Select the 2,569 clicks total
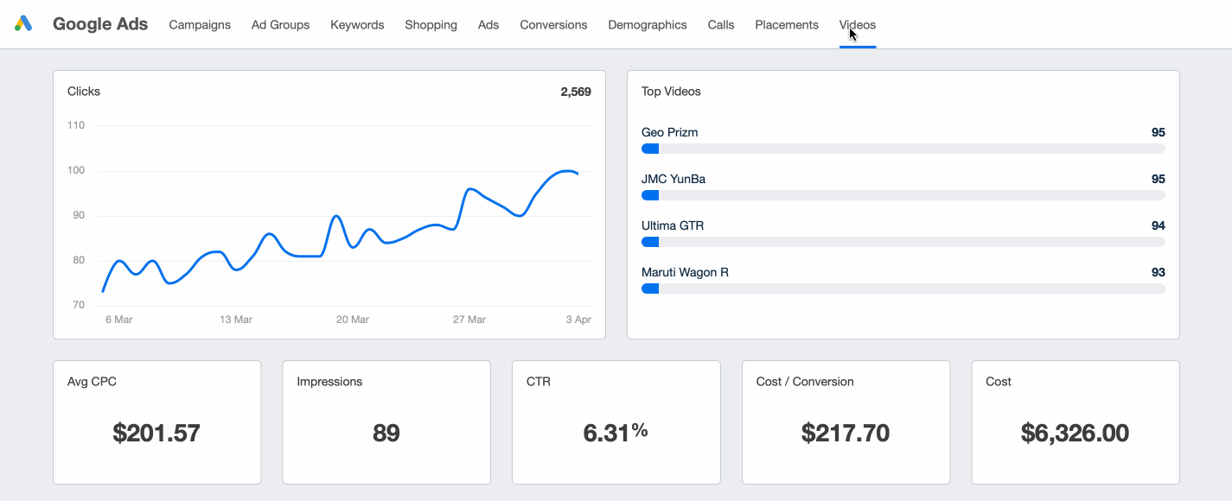The height and width of the screenshot is (501, 1232). (x=576, y=92)
